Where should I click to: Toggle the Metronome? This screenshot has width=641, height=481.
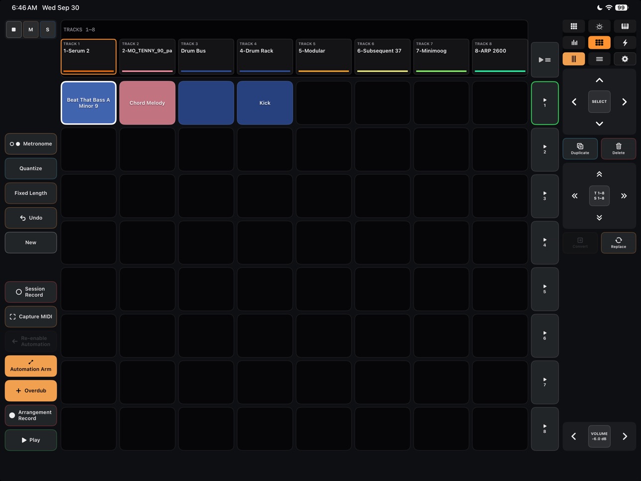(31, 144)
